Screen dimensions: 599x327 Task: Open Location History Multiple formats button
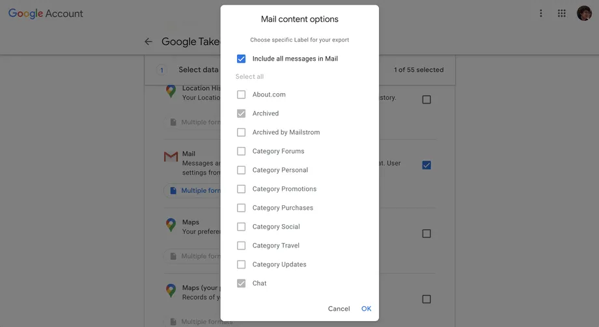tap(192, 122)
